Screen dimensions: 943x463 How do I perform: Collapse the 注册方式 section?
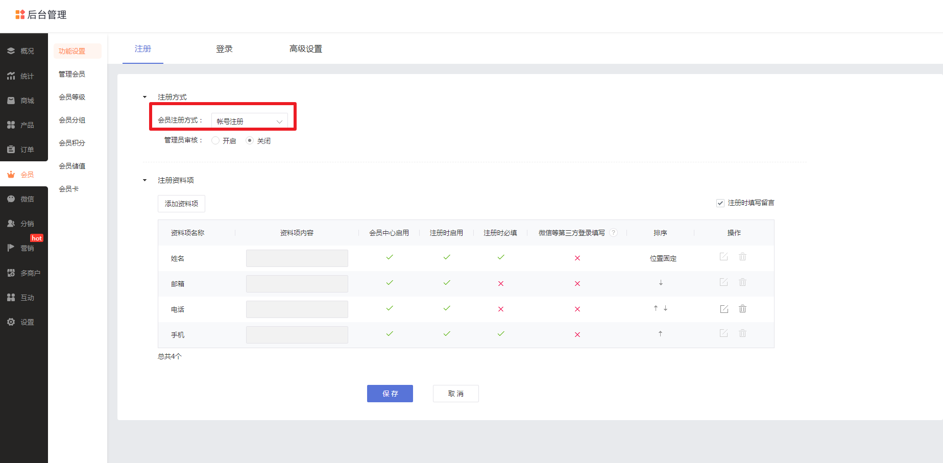click(x=145, y=97)
